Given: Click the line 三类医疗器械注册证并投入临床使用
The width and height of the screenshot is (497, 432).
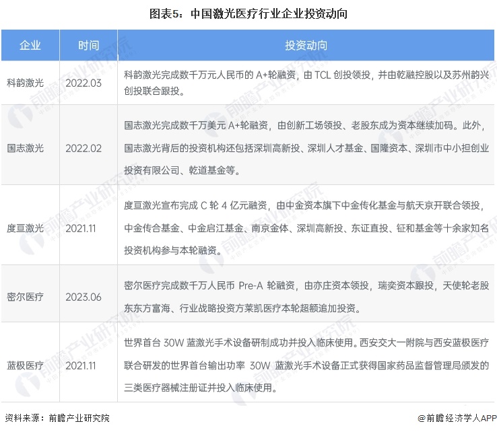Looking at the screenshot, I should point(201,388).
